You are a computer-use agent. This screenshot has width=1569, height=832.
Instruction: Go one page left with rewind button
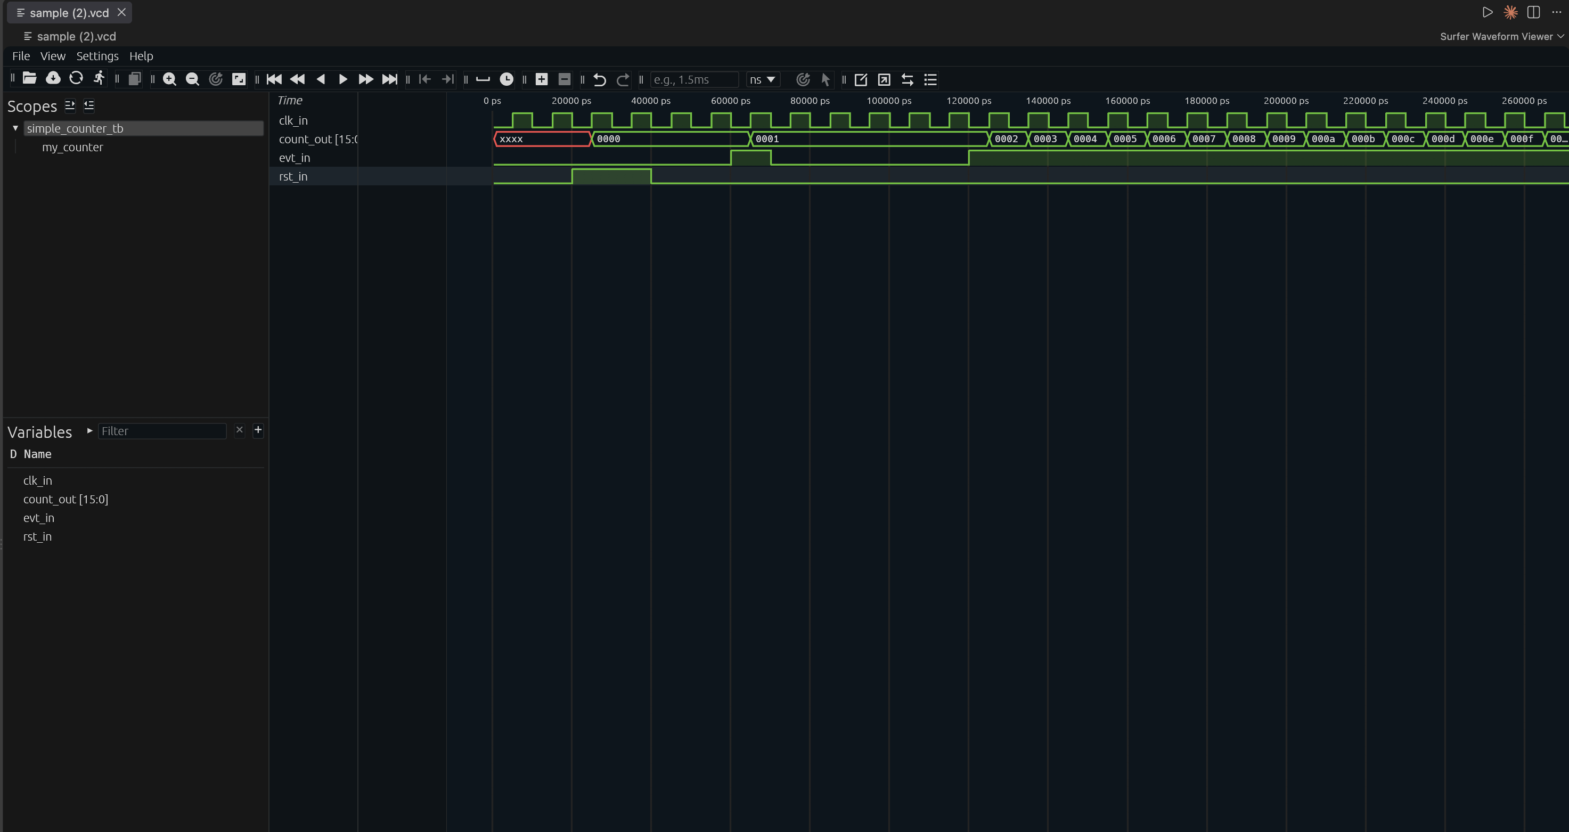point(297,79)
